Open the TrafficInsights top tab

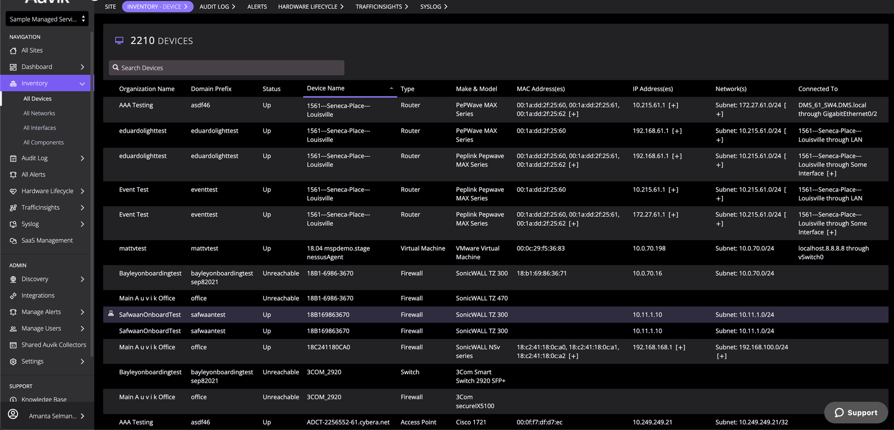pyautogui.click(x=381, y=7)
